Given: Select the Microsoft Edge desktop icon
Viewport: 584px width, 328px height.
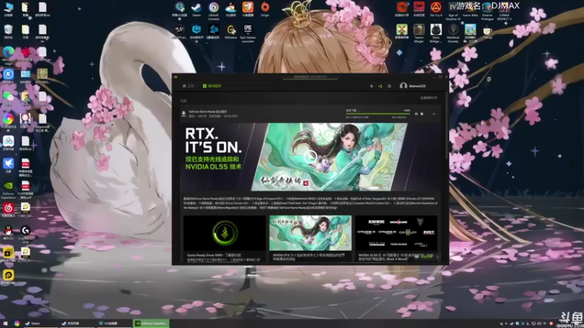Looking at the screenshot, I should (8, 55).
